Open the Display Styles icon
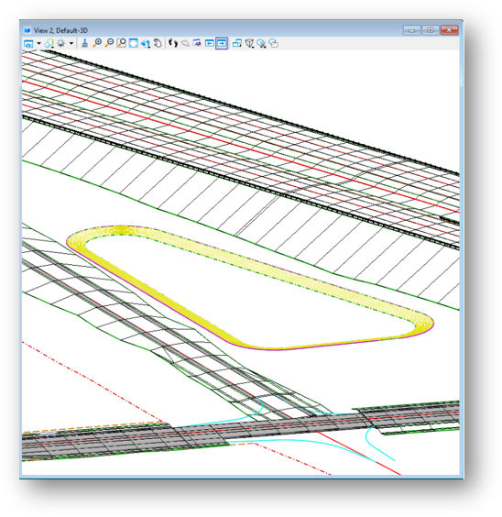Image resolution: width=502 pixels, height=517 pixels. pos(49,43)
